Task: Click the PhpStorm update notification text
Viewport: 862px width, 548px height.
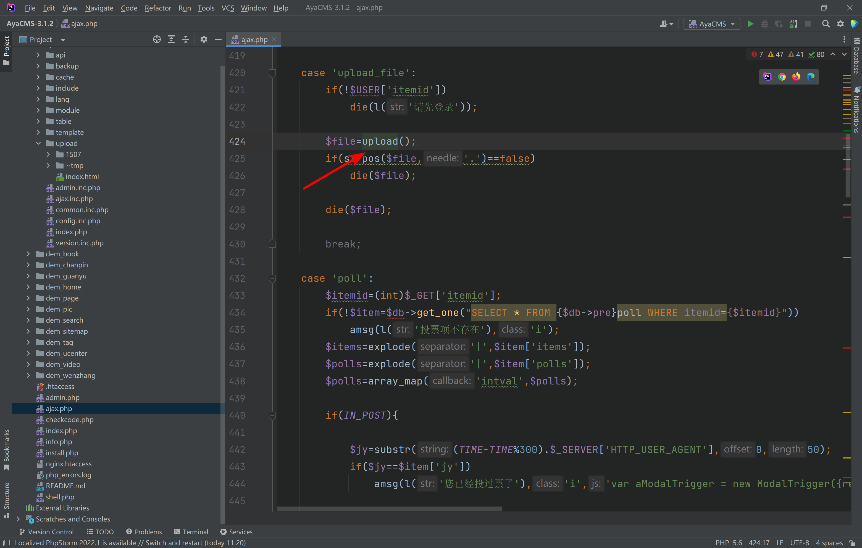Action: coord(130,543)
